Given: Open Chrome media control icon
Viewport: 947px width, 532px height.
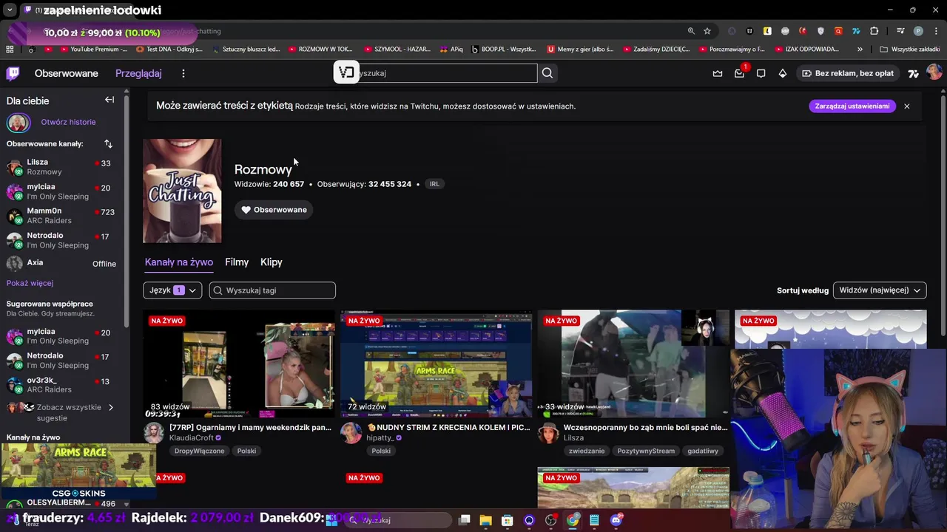Looking at the screenshot, I should (900, 31).
